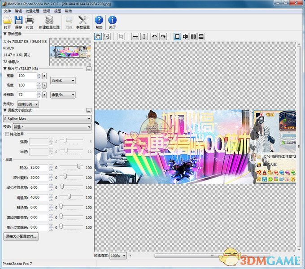Increase the 宽度 value with stepper
305x269 pixels.
tap(39, 74)
